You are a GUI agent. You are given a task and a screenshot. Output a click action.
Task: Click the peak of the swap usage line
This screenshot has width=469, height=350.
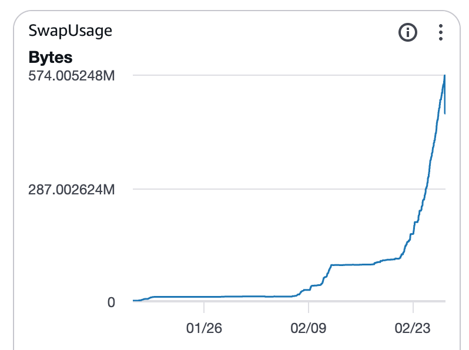pyautogui.click(x=444, y=76)
